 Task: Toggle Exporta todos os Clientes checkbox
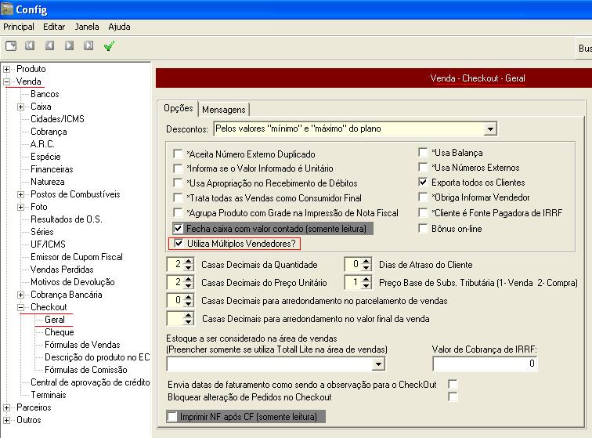(423, 183)
